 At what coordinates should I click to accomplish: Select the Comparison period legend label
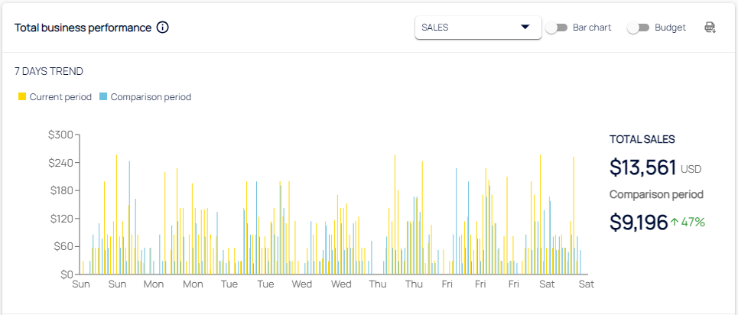point(151,97)
